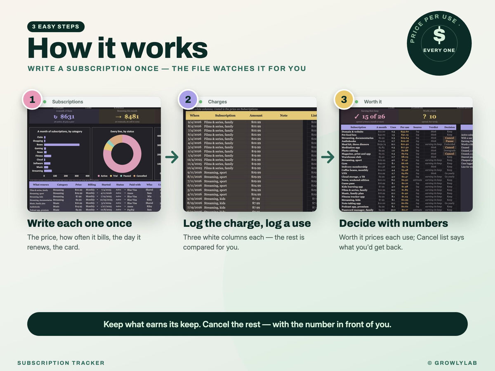Click the Decision column header

pyautogui.click(x=450, y=127)
